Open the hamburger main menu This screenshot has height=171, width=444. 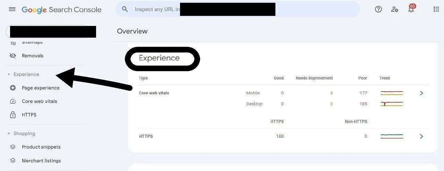pos(12,9)
